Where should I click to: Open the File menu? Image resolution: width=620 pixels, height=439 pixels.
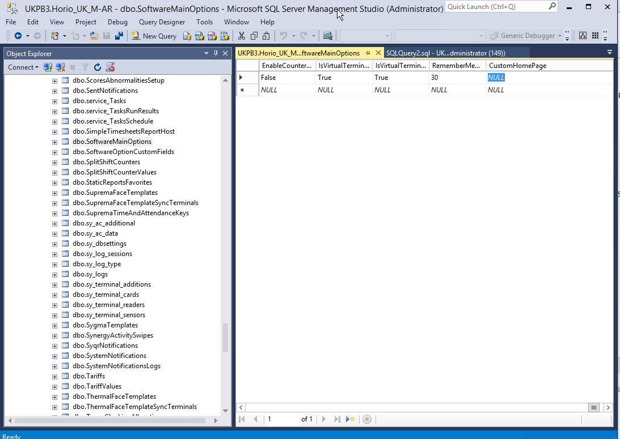(x=11, y=22)
